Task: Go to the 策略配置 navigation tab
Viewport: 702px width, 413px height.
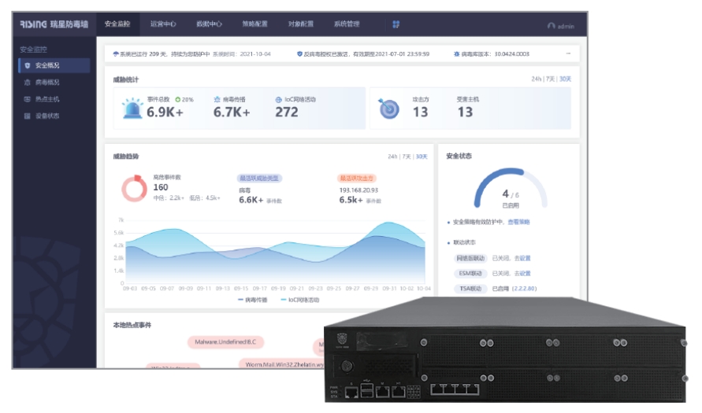Action: pos(254,24)
